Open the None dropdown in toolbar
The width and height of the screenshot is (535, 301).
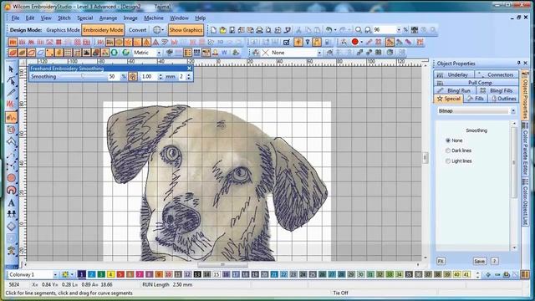(319, 53)
